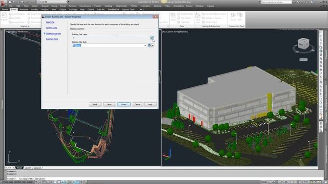
Task: Expand the Import panel dropdown on the ribbon
Action: 25,26
